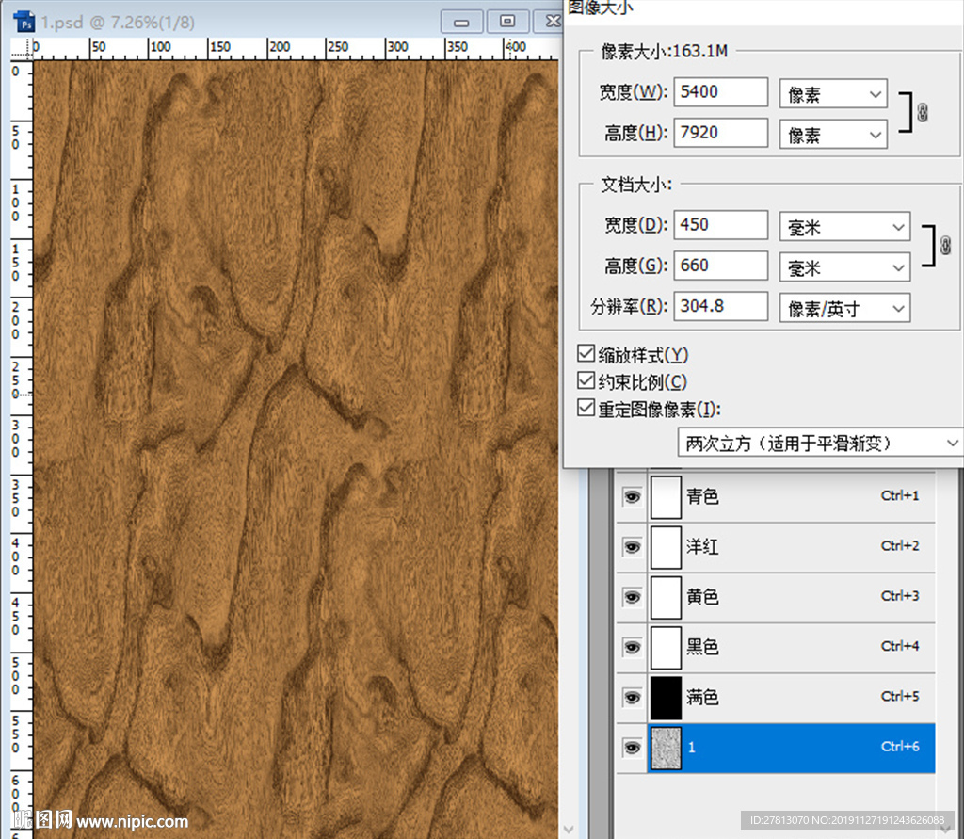Click the chain link beside pixel dimensions

(923, 113)
